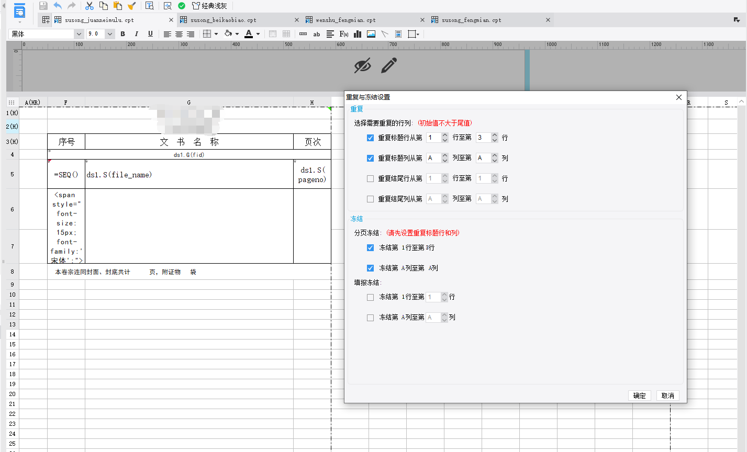The height and width of the screenshot is (452, 747).
Task: Open the 9.0 font size dropdown
Action: 110,34
